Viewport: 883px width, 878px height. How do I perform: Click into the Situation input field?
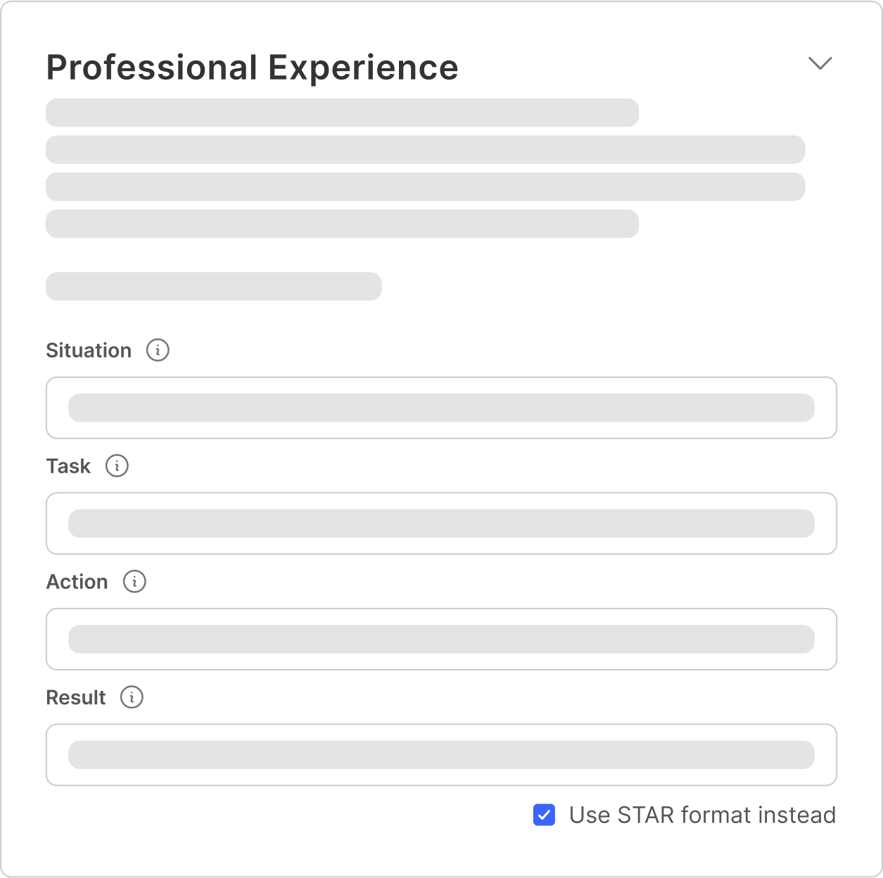coord(441,407)
